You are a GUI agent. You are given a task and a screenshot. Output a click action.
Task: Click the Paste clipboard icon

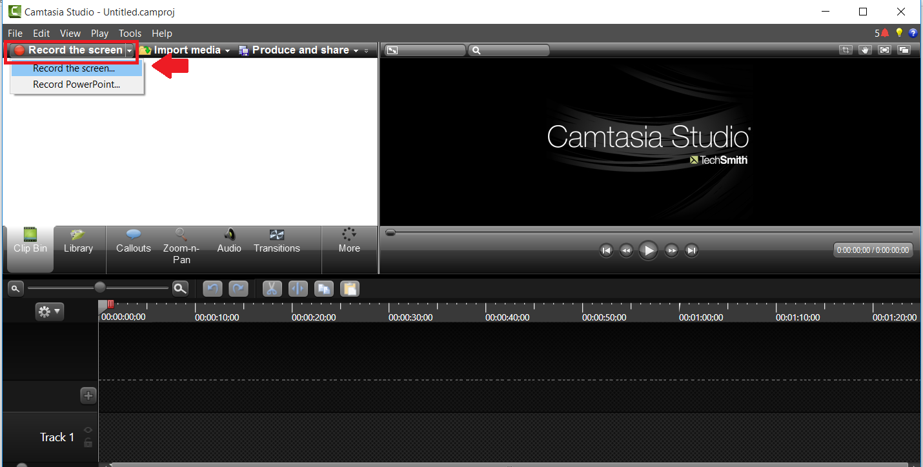click(349, 289)
